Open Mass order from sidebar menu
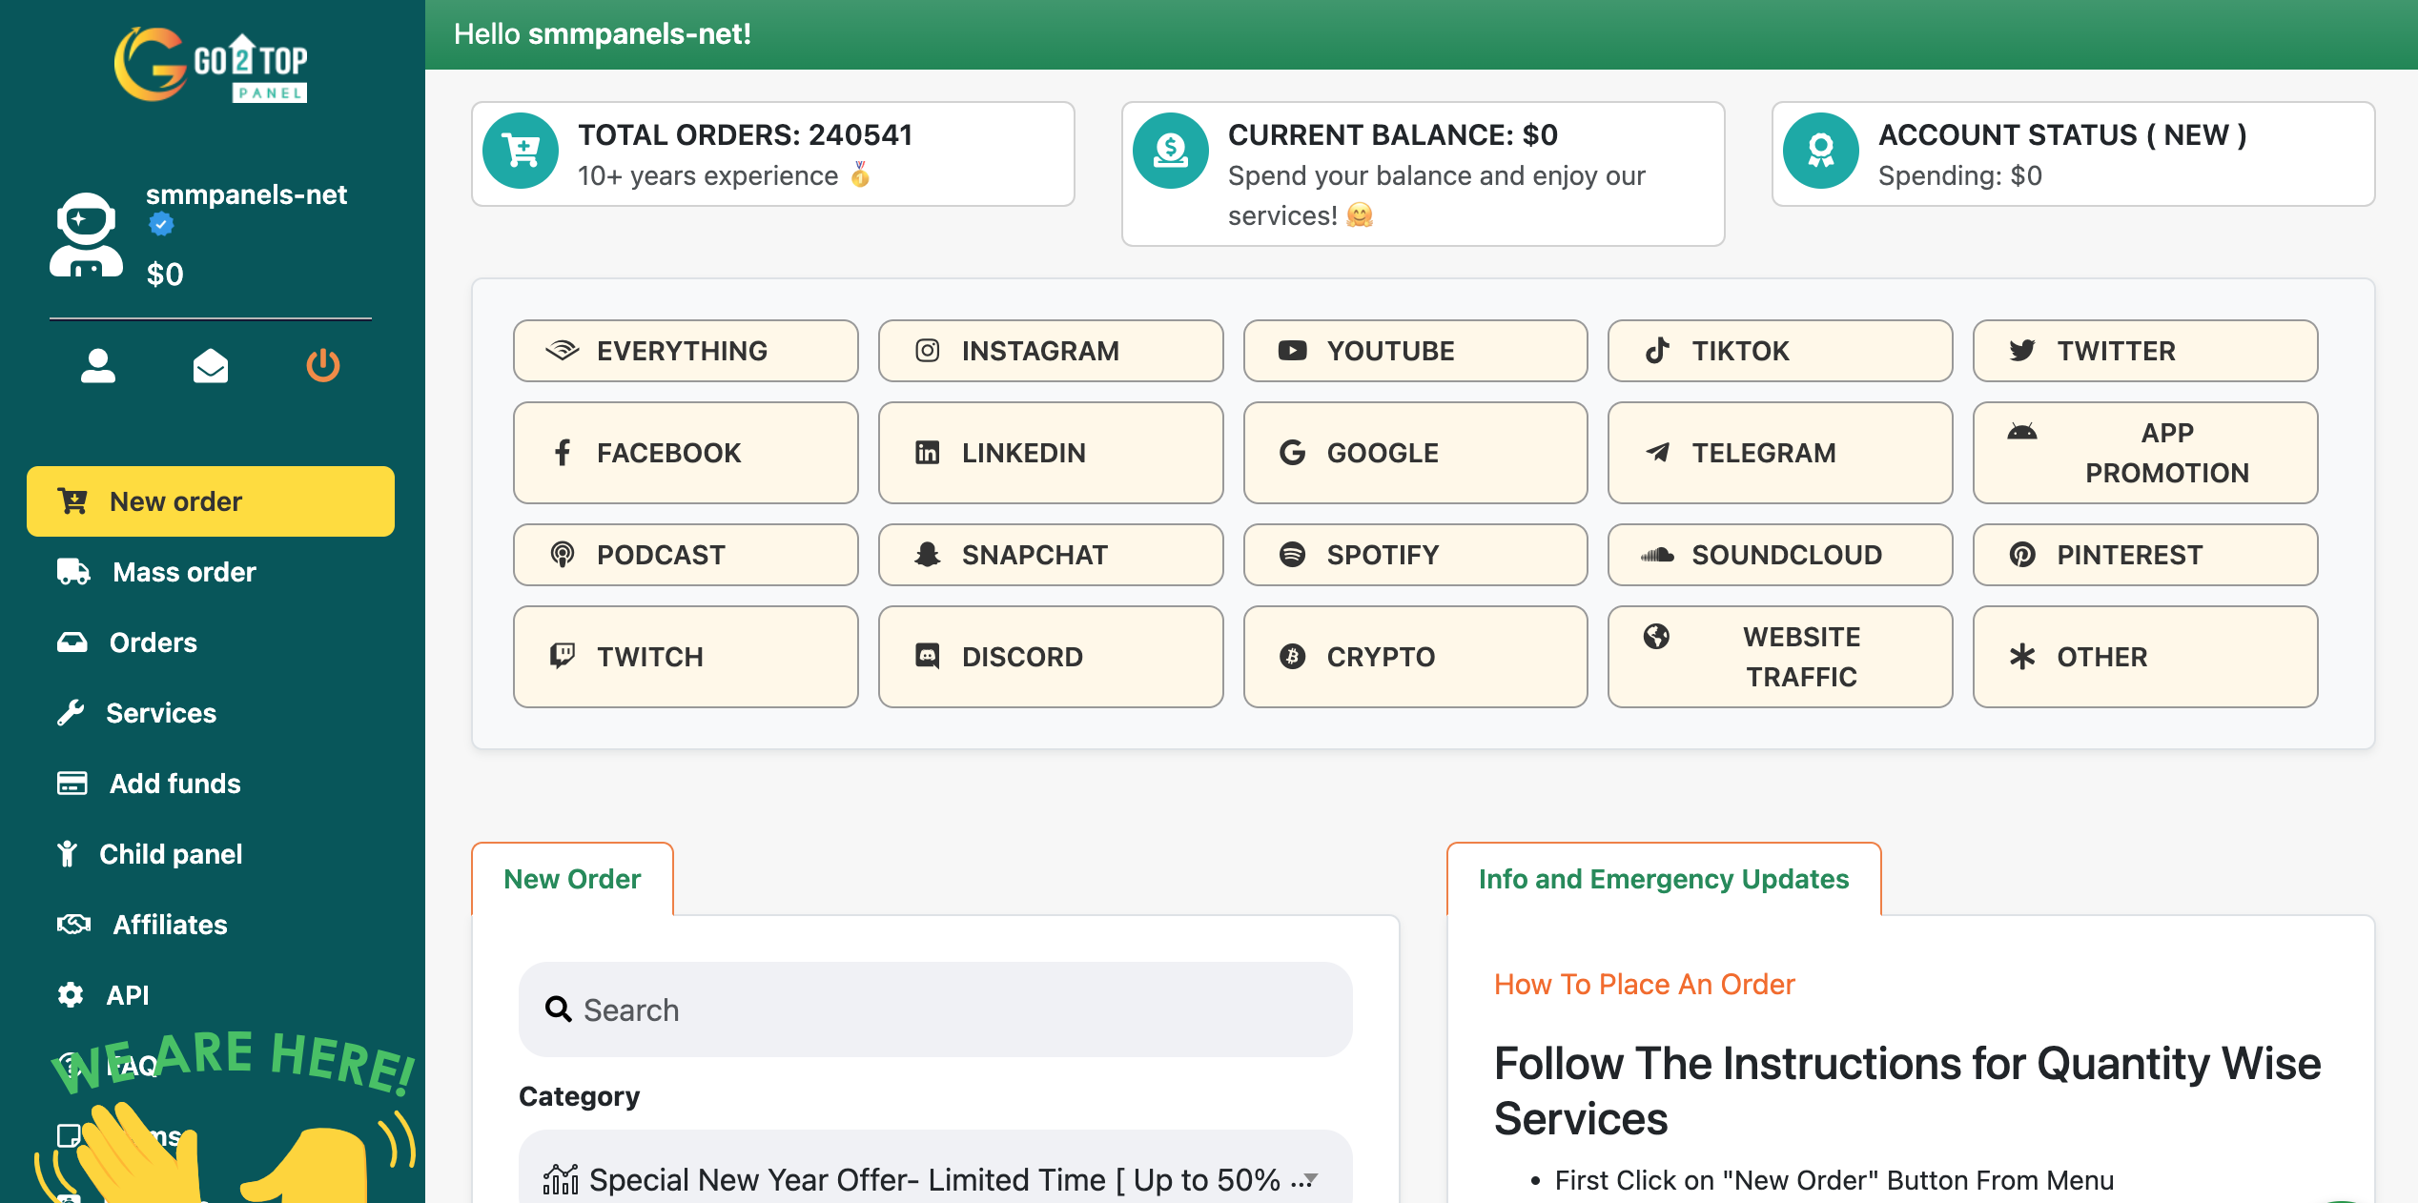The height and width of the screenshot is (1203, 2418). 184,572
